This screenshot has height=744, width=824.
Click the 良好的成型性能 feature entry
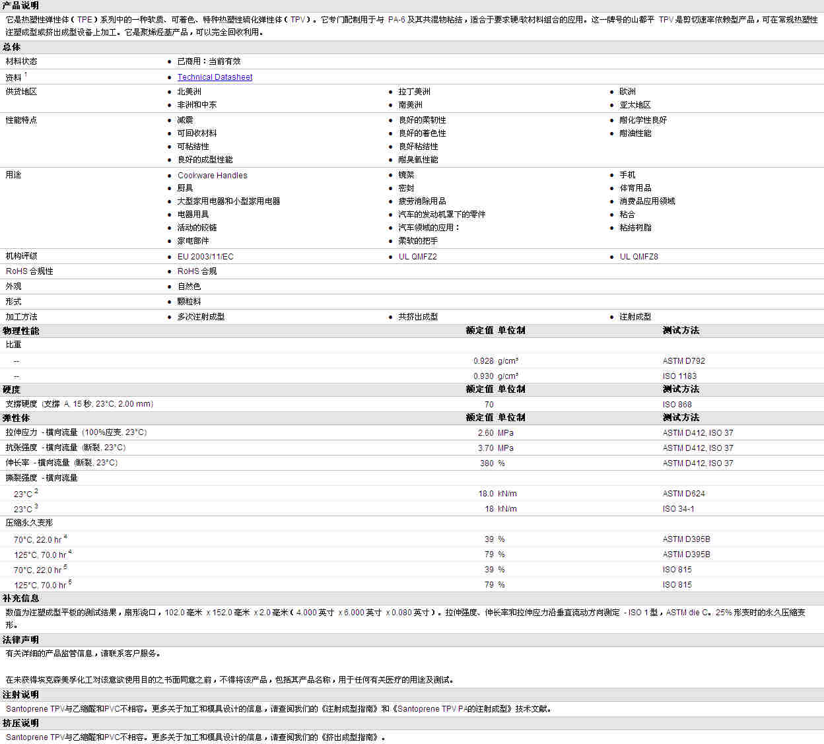[x=205, y=160]
